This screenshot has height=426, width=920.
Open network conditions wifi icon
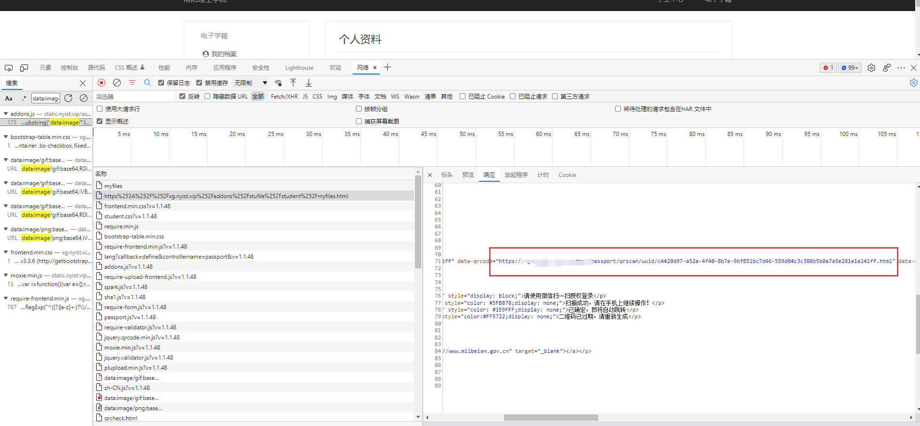tap(278, 83)
